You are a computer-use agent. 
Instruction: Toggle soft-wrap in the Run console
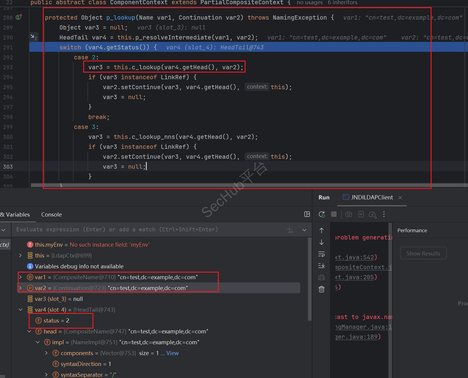(322, 254)
